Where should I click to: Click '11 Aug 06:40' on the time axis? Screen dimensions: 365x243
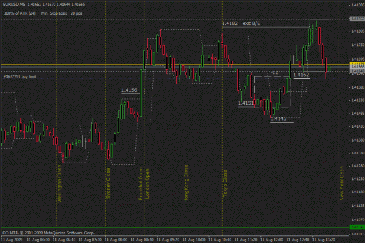64,240
